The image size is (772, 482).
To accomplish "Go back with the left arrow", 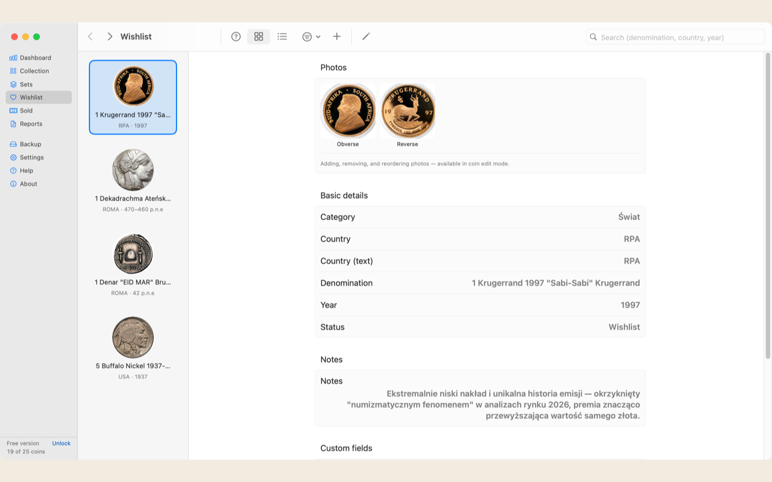I will tap(90, 36).
